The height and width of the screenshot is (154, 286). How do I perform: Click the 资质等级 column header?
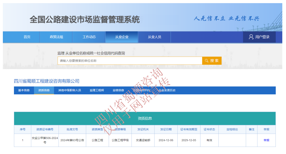click(120, 130)
